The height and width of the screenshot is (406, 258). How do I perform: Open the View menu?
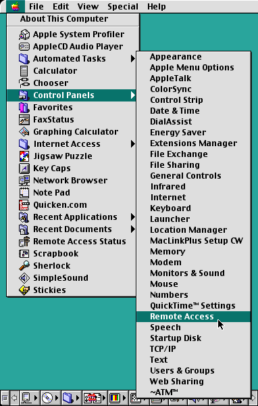click(88, 6)
